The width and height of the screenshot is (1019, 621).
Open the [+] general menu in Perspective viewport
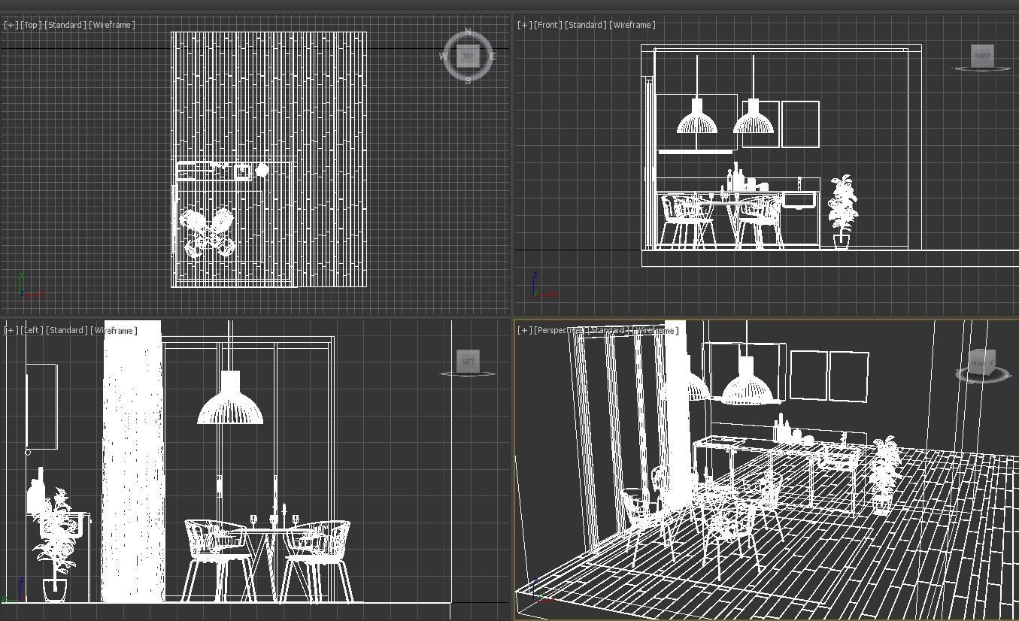[x=524, y=330]
